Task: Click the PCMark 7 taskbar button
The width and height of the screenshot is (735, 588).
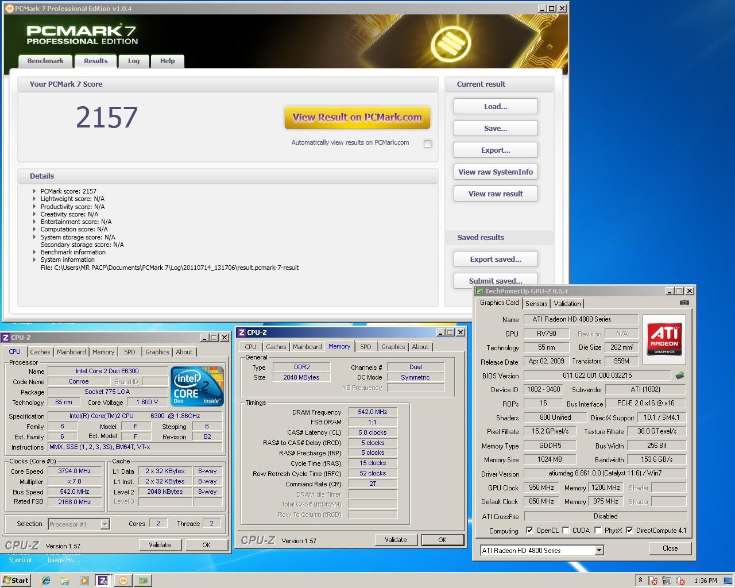Action: click(123, 581)
